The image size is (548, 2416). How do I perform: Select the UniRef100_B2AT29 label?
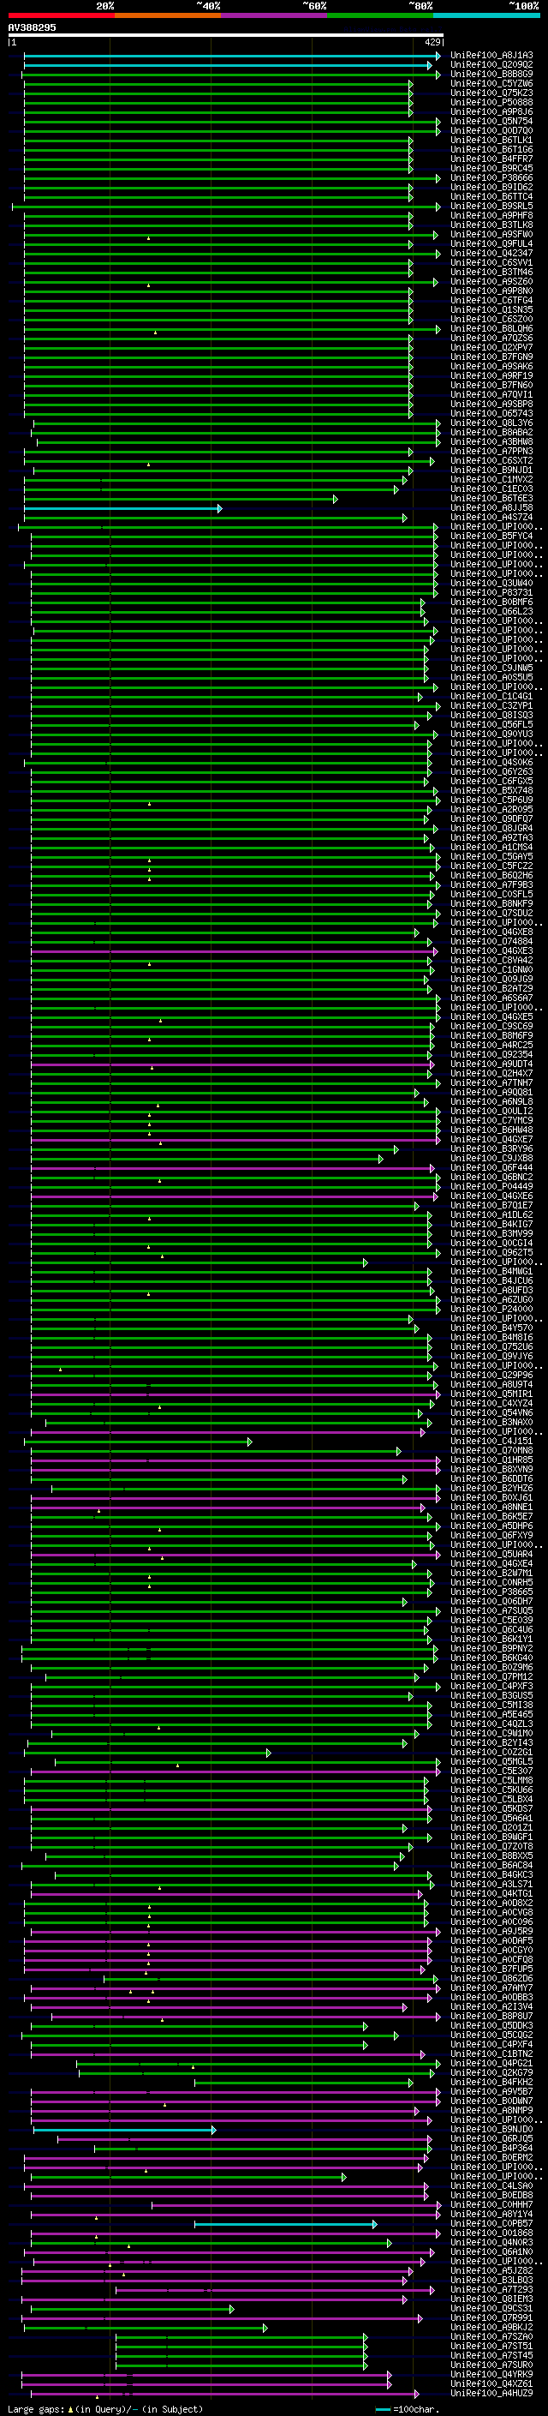pos(491,988)
